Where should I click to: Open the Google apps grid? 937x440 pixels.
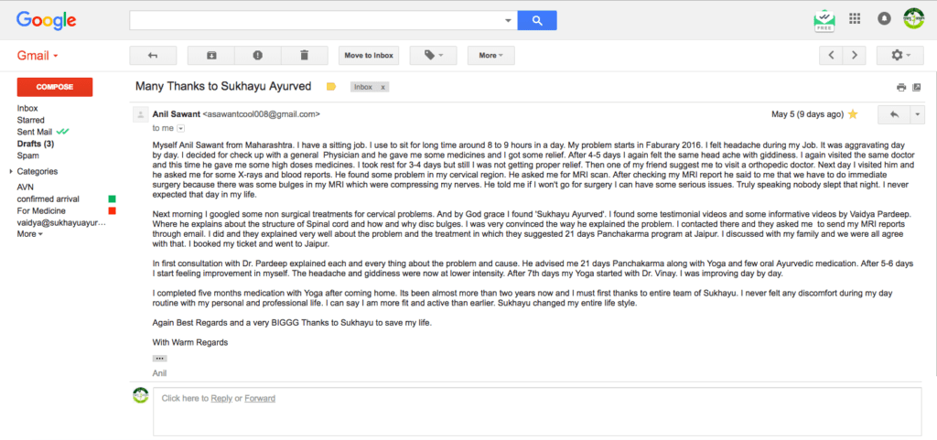click(855, 18)
